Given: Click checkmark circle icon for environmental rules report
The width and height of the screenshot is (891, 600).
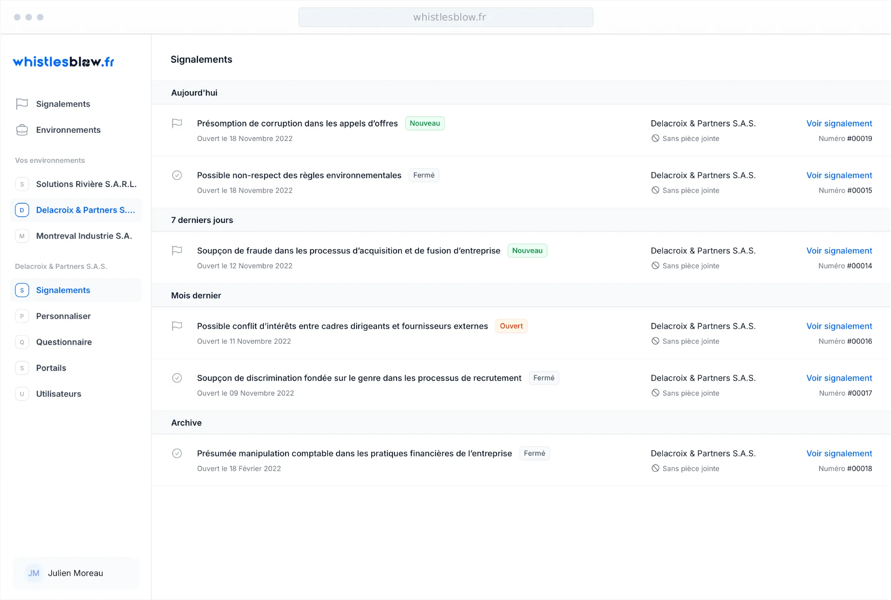Looking at the screenshot, I should [177, 175].
